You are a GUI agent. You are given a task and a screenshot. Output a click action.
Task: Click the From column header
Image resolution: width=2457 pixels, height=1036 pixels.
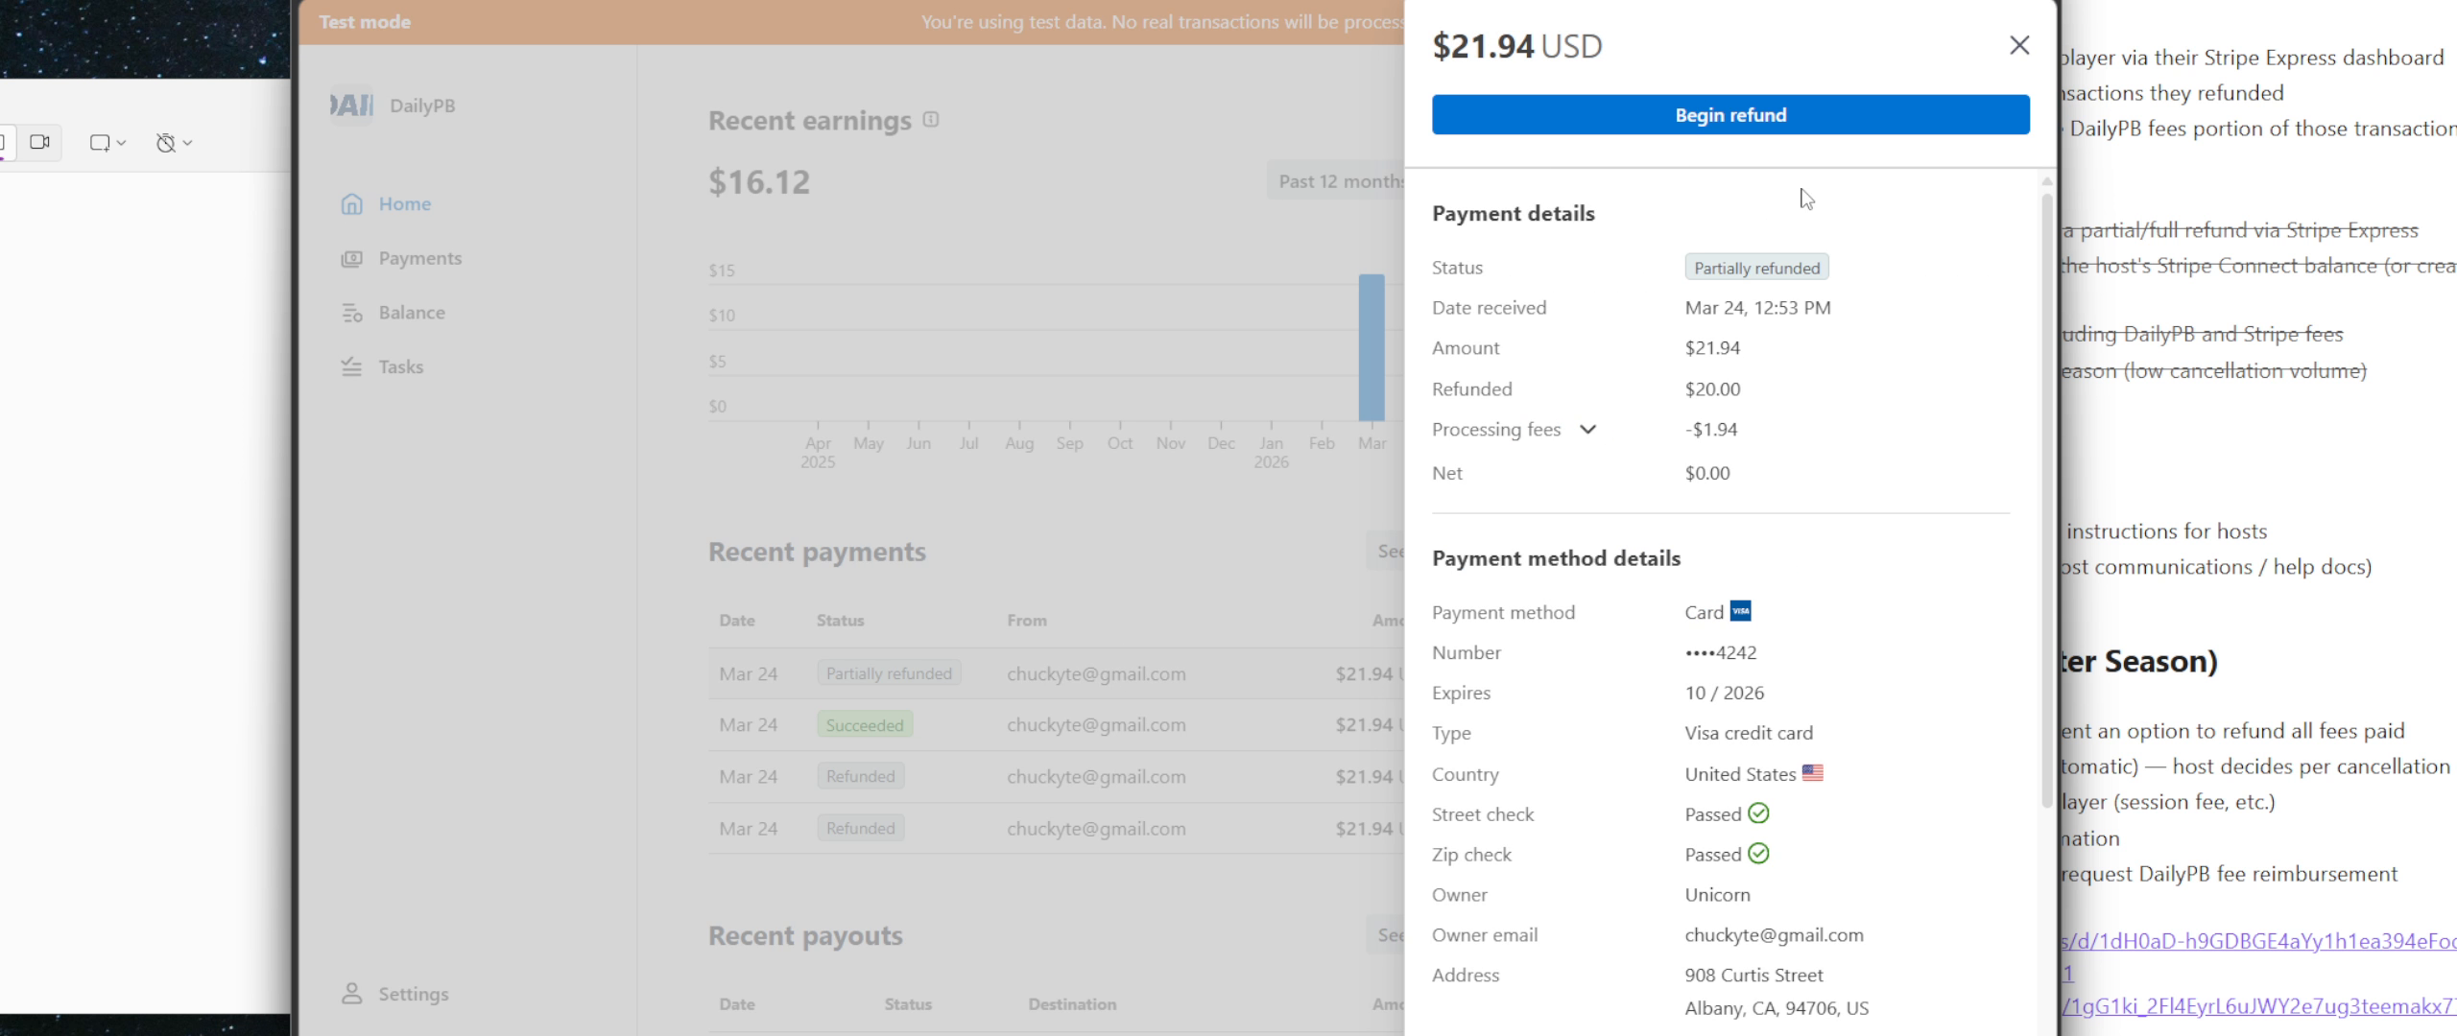[1027, 621]
